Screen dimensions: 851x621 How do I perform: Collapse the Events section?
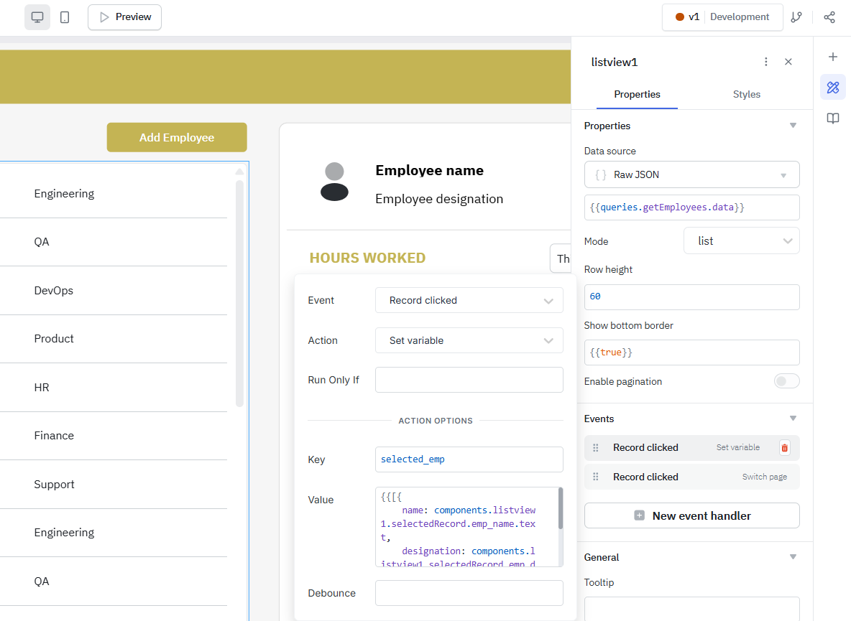[793, 418]
